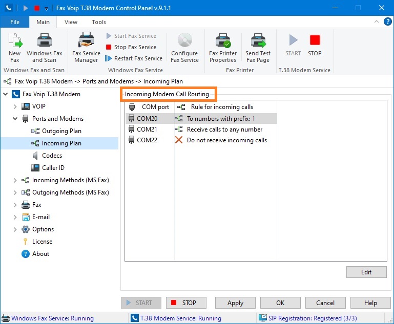
Task: Open New Fax from the ribbon
Action: [15, 48]
